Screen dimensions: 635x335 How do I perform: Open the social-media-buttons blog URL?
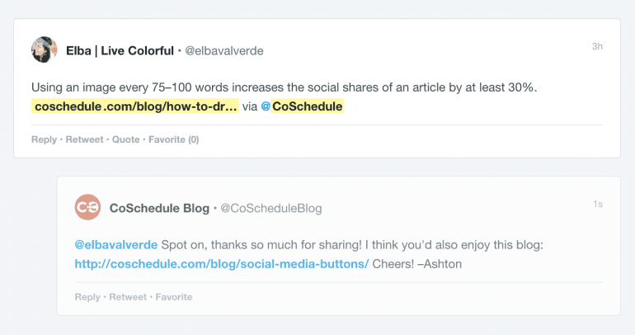222,264
